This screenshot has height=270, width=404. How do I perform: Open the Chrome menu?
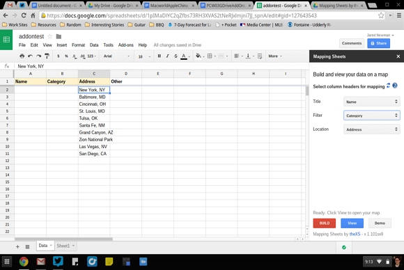pos(399,15)
